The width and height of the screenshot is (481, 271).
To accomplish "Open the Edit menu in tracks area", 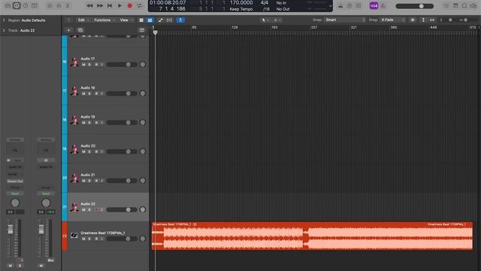I will click(83, 20).
